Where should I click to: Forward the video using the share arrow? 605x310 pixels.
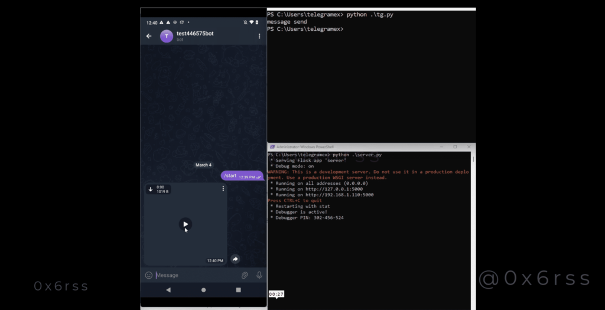point(235,259)
